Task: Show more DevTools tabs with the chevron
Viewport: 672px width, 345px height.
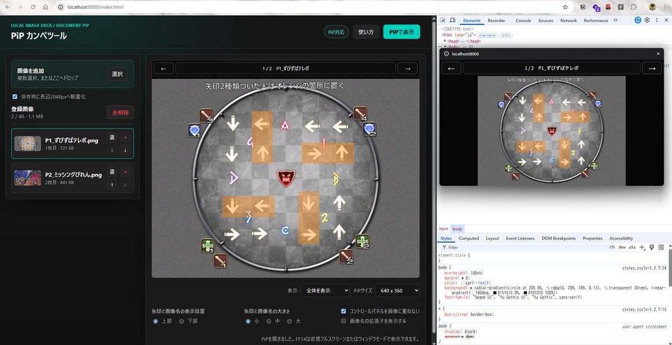Action: (615, 20)
